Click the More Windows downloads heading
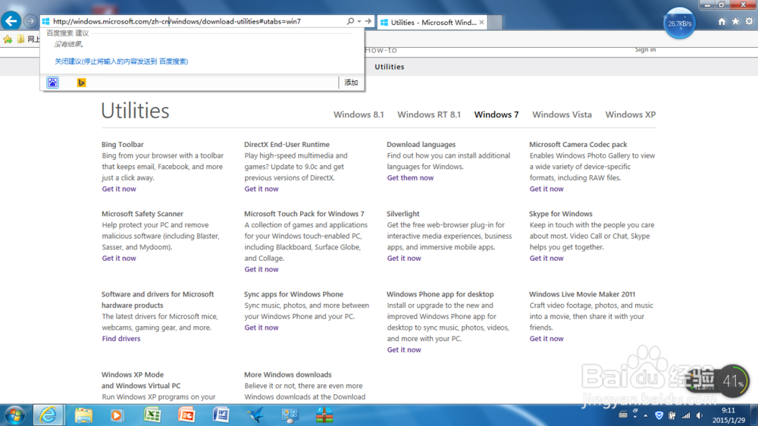The width and height of the screenshot is (758, 426). point(287,374)
